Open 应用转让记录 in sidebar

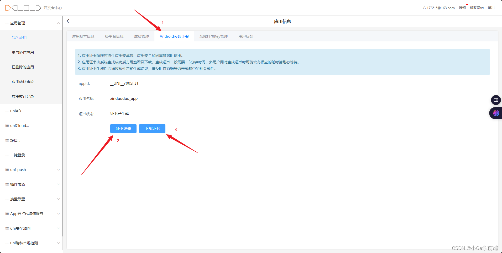[x=23, y=96]
